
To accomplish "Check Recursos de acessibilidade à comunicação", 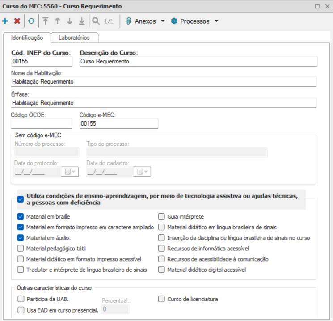I will [161, 259].
